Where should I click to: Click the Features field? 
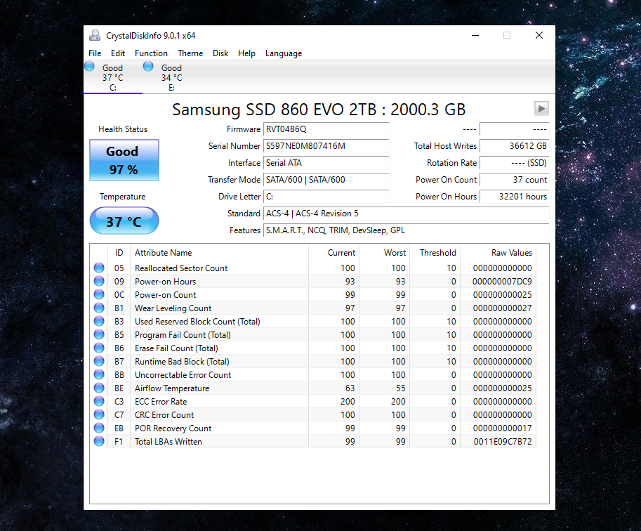coord(406,230)
